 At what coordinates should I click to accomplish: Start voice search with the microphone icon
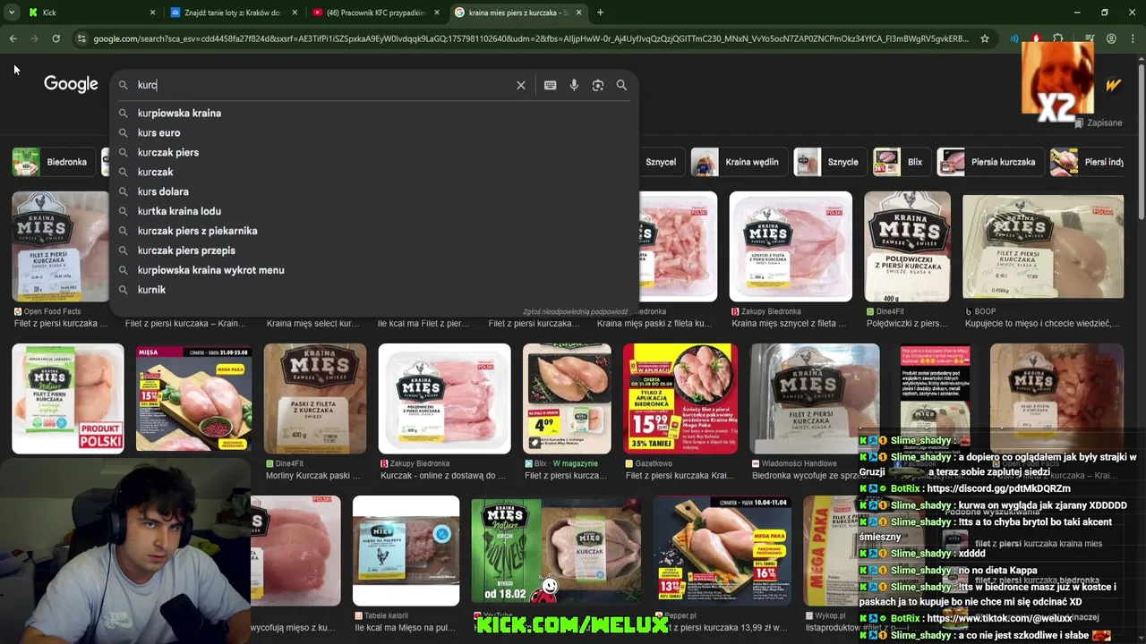coord(574,85)
